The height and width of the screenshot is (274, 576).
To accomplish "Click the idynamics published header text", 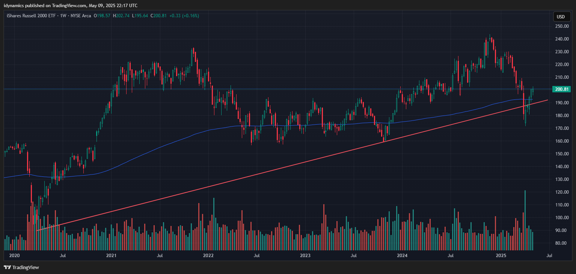I will [x=71, y=5].
